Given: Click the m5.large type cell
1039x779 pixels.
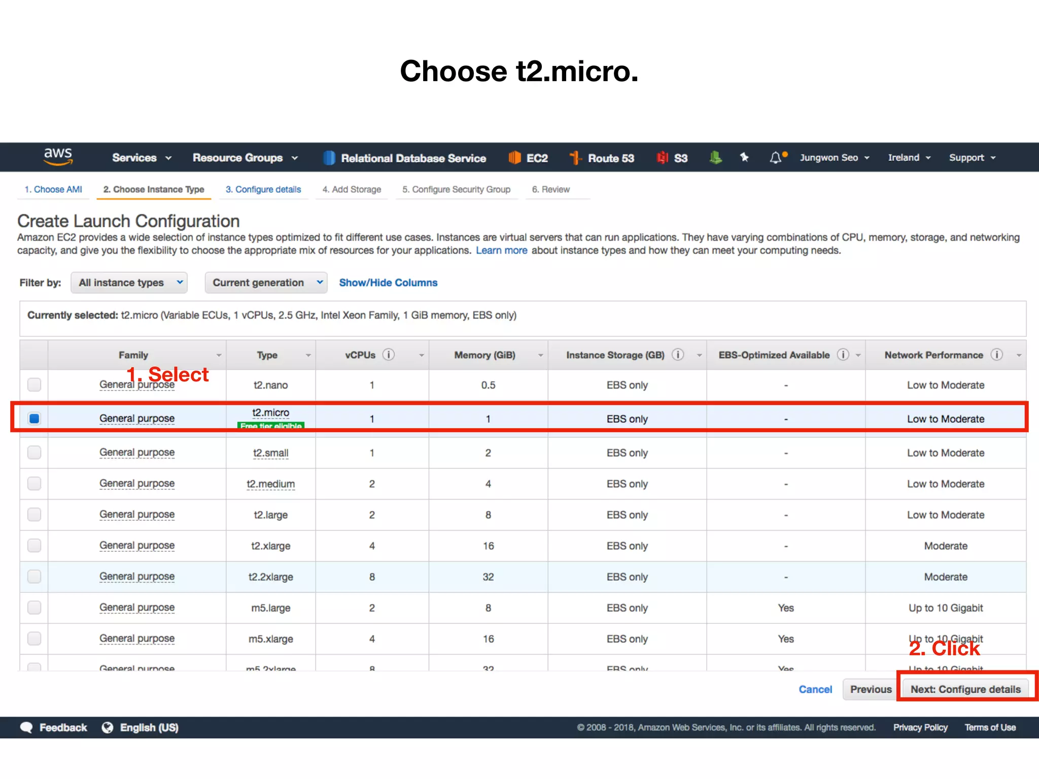Looking at the screenshot, I should 270,608.
